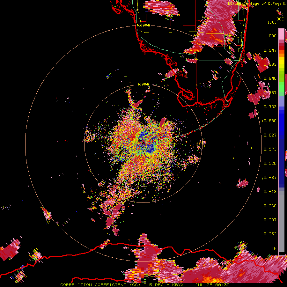The width and height of the screenshot is (287, 287).
Task: Click the "[CC]" product label
Action: [x=272, y=22]
